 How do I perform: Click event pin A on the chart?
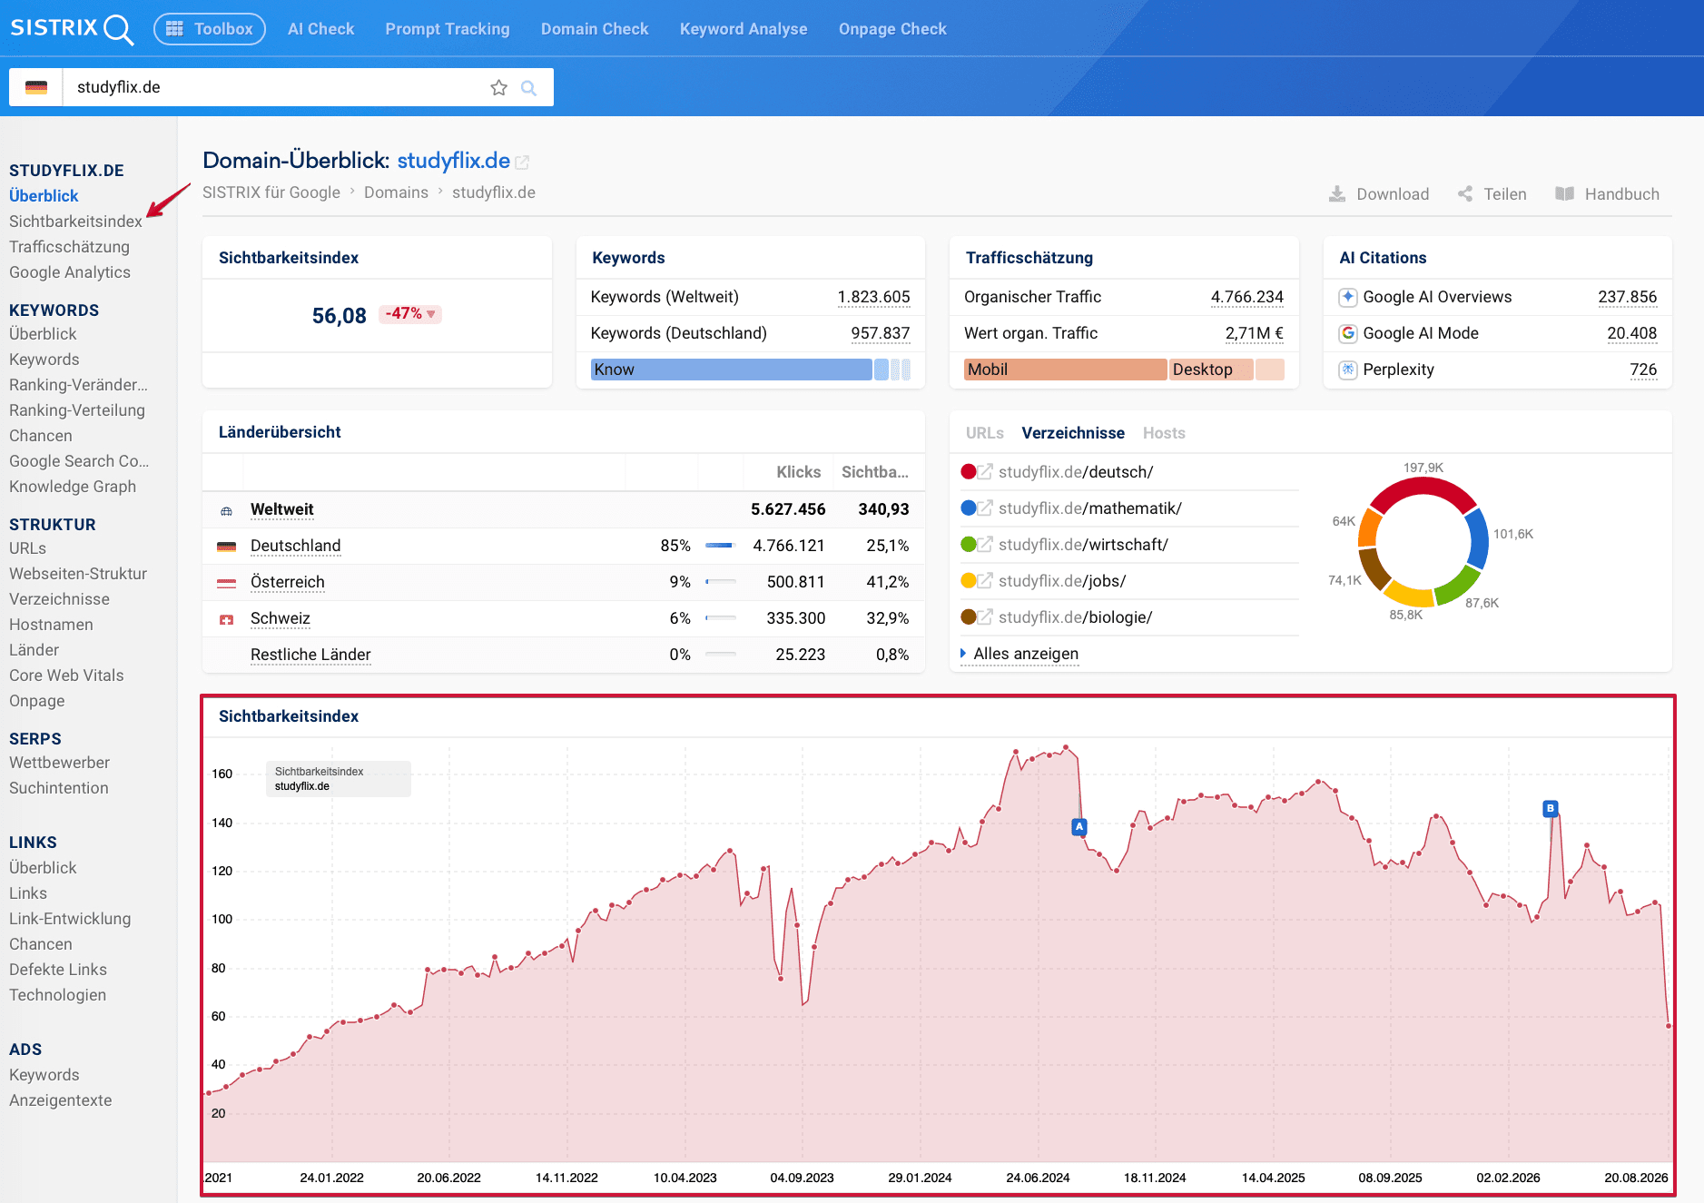(x=1079, y=826)
